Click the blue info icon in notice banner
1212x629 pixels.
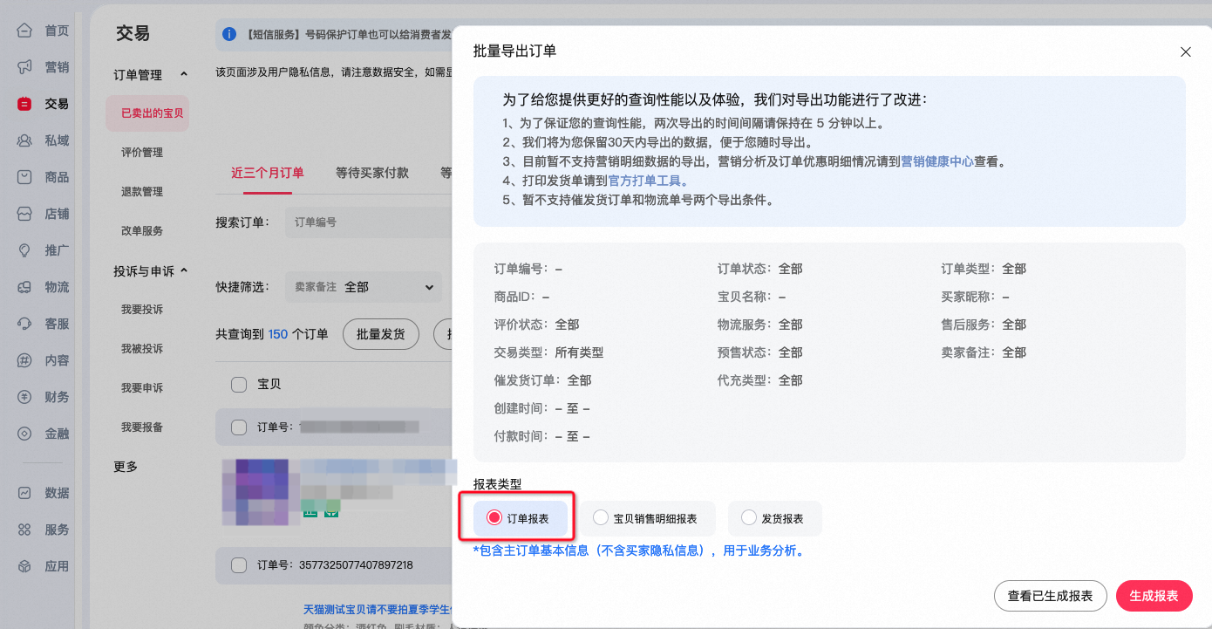point(230,35)
